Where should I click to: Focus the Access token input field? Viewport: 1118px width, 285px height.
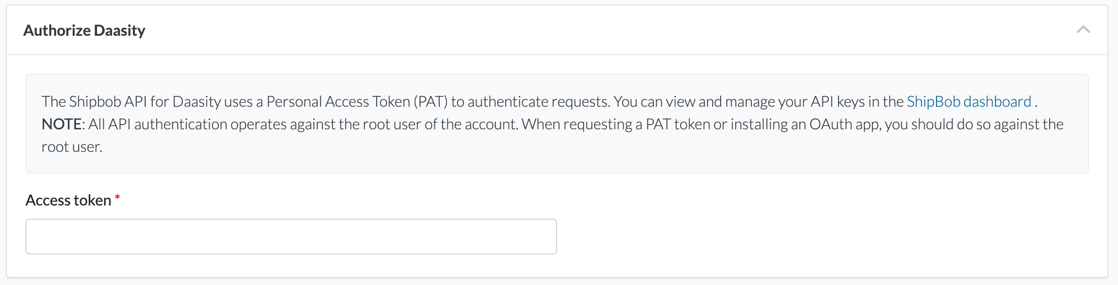291,237
